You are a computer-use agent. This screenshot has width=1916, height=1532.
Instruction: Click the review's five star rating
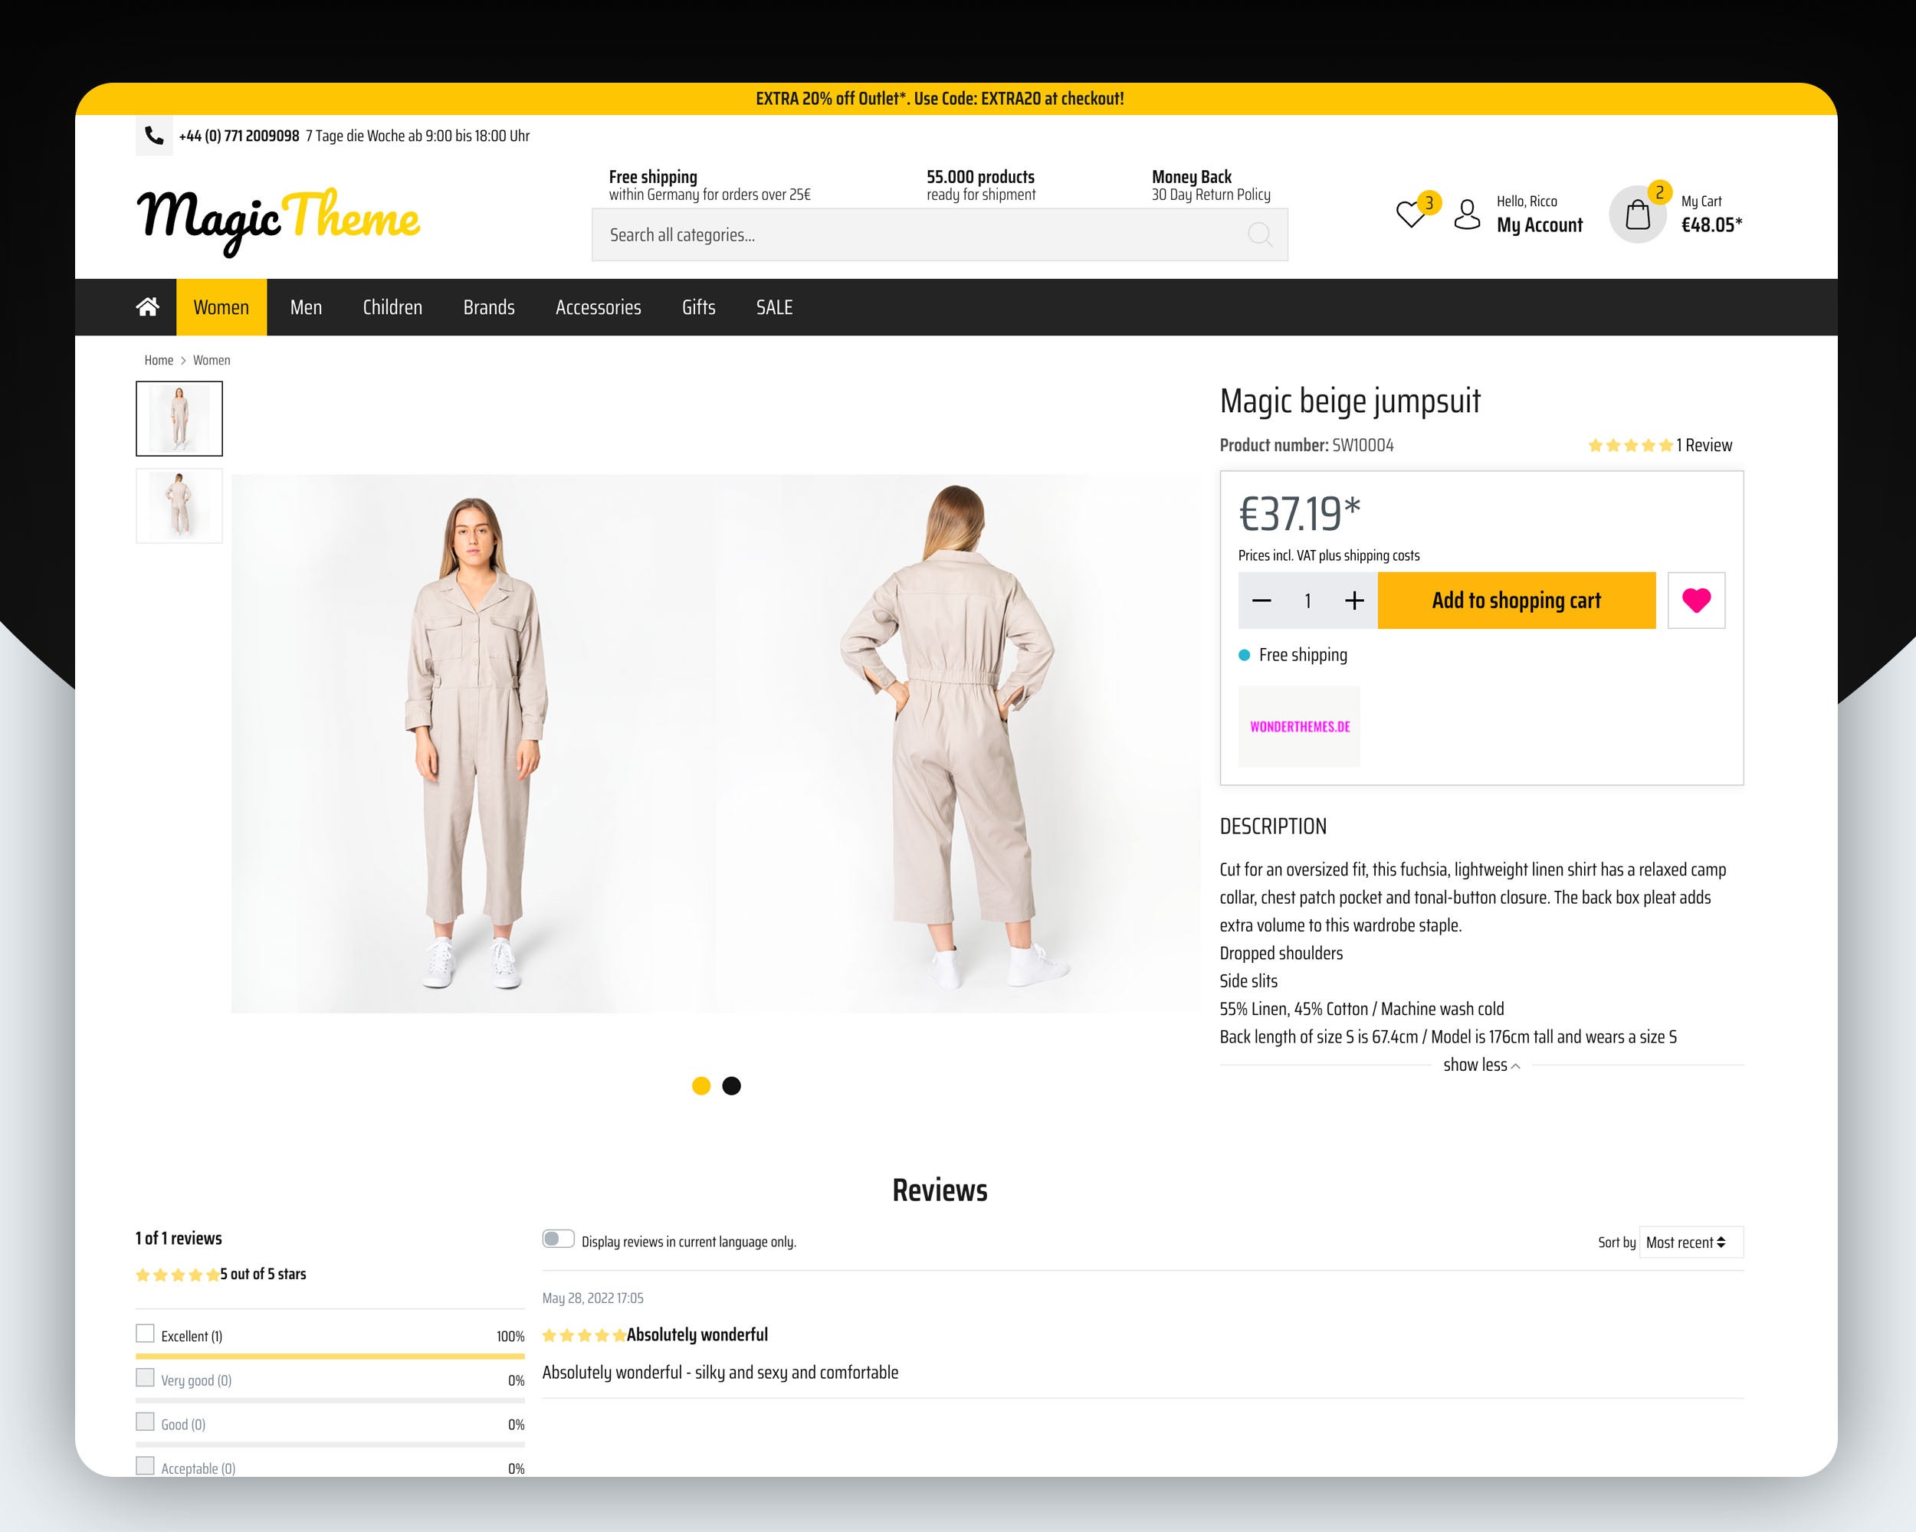pos(584,1335)
